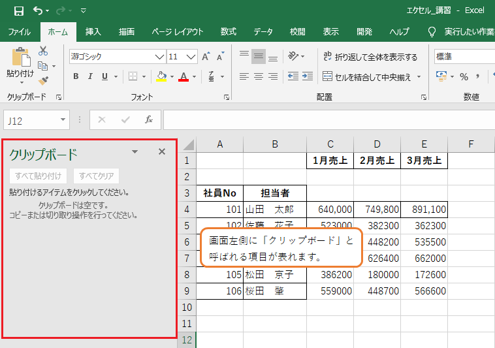
Task: Click the Percent Style icon
Action: 464,76
